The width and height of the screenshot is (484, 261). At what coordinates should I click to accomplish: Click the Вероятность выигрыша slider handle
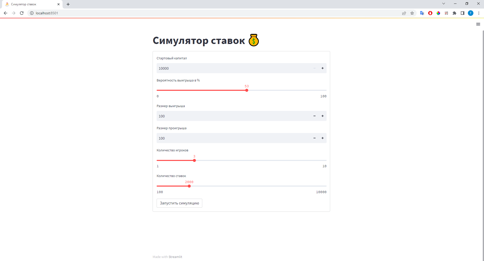point(246,90)
